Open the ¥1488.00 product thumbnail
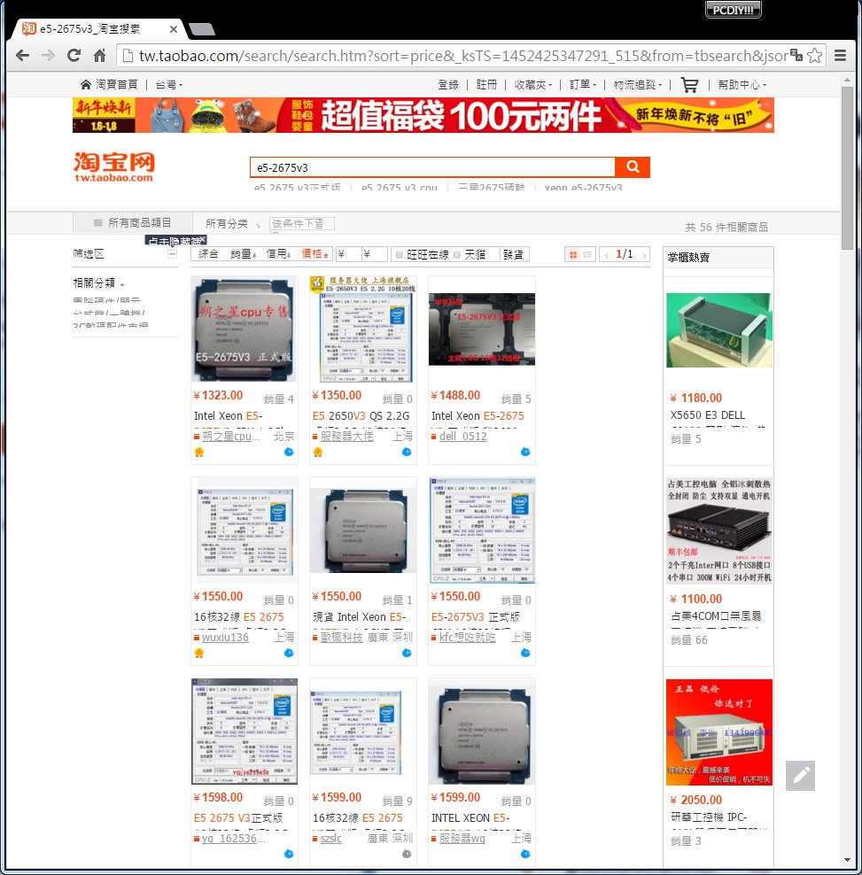 pyautogui.click(x=482, y=329)
